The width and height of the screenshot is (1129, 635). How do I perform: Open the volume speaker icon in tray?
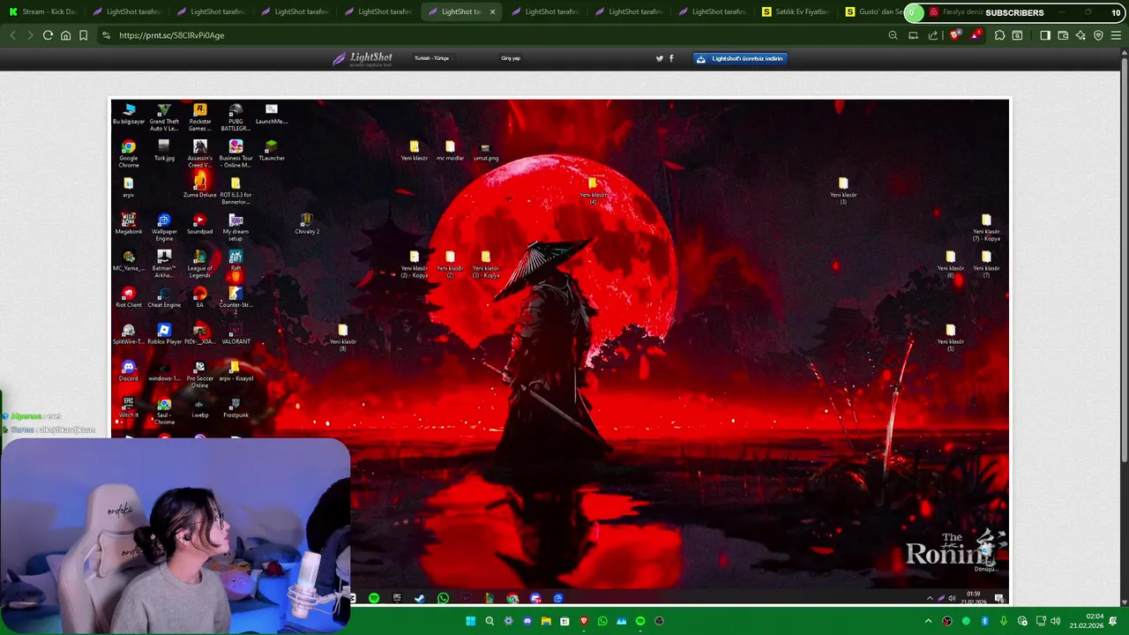coord(1056,621)
